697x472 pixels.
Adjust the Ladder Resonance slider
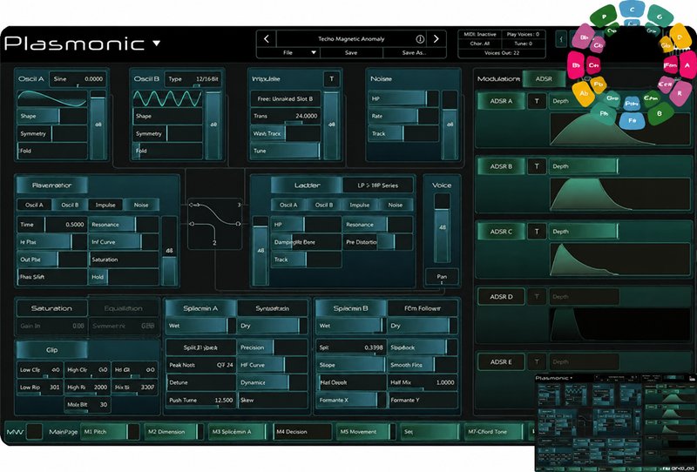378,225
